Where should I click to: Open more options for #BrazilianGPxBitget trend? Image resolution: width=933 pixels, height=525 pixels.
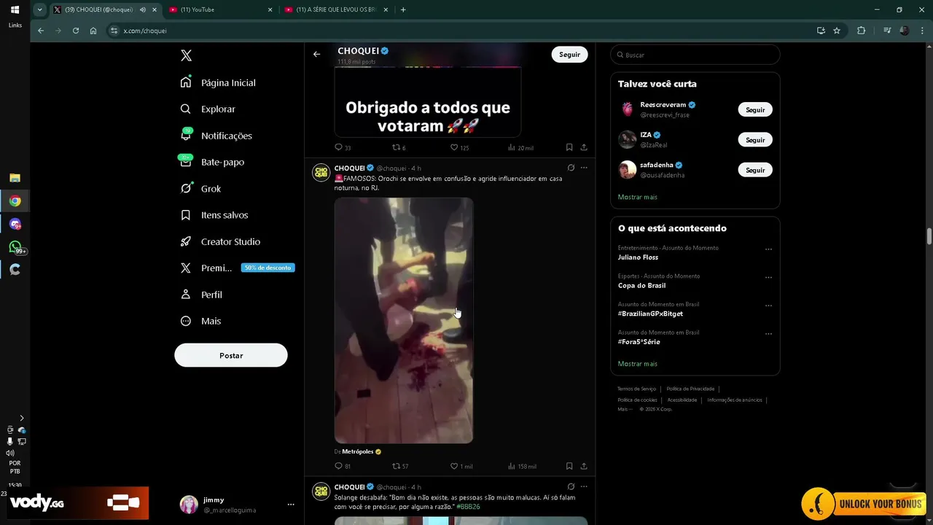click(768, 306)
